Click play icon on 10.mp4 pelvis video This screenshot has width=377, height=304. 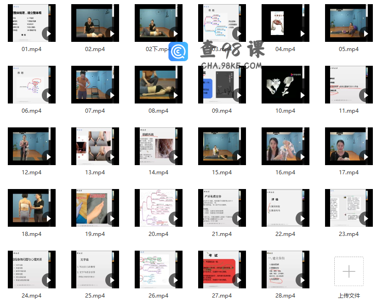coord(302,95)
